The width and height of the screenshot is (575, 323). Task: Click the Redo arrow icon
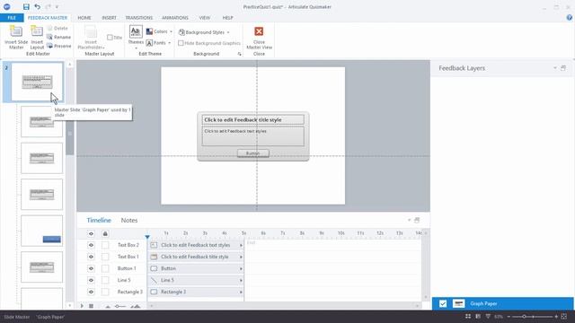tap(48, 6)
